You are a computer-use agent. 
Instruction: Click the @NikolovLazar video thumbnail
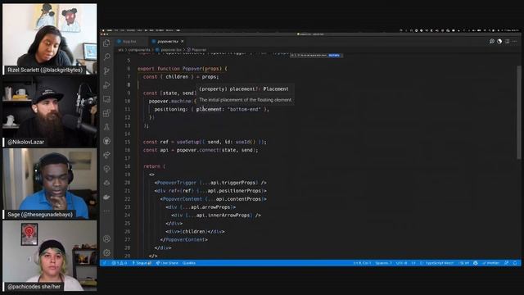coord(50,111)
